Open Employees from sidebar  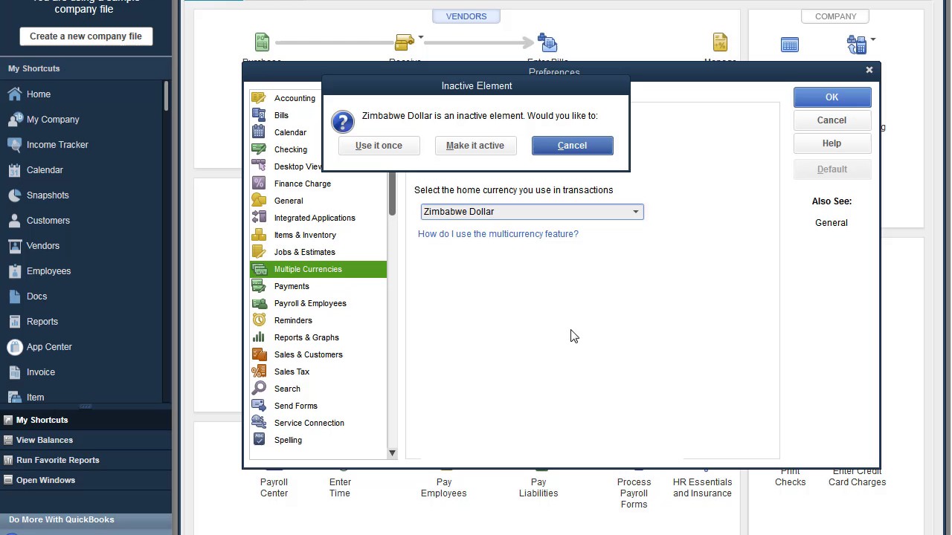coord(49,271)
